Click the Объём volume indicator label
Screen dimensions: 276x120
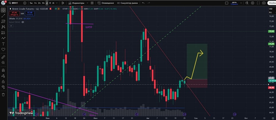pos(12,18)
